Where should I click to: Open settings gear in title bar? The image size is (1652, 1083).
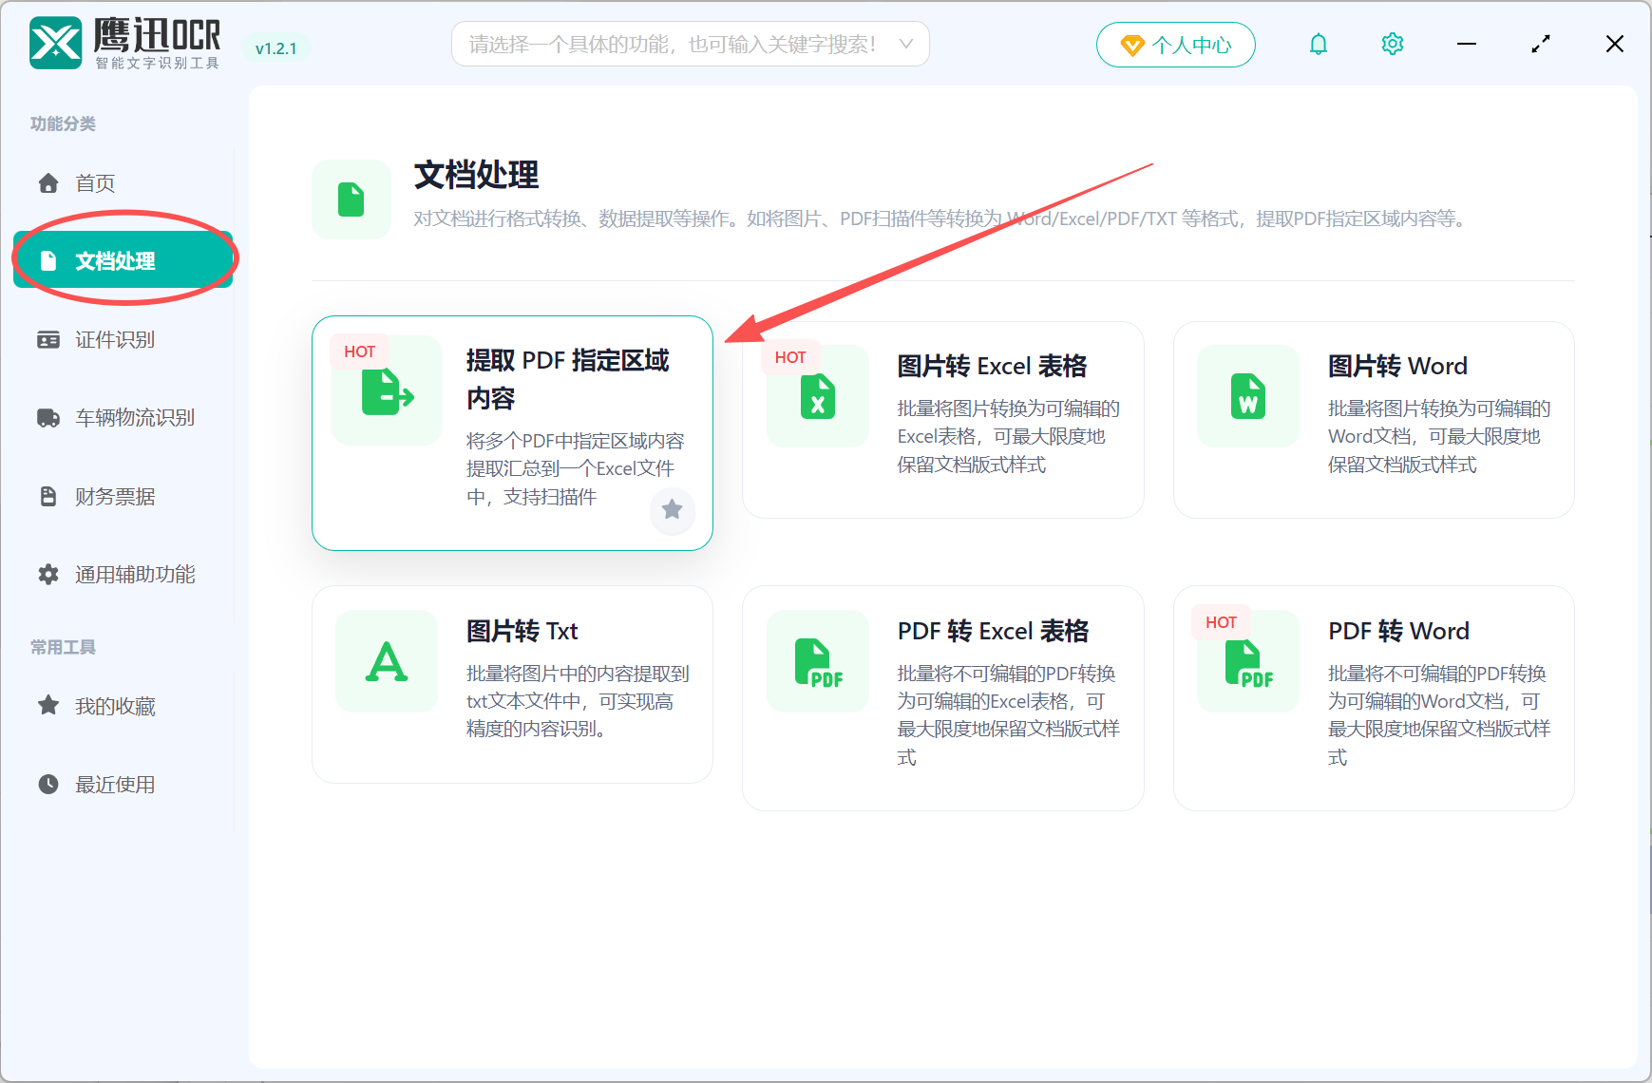[x=1393, y=44]
